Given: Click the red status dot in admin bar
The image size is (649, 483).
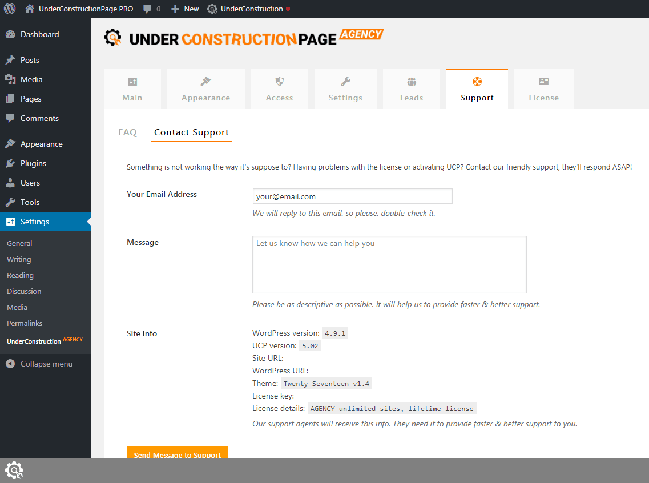Looking at the screenshot, I should 288,9.
